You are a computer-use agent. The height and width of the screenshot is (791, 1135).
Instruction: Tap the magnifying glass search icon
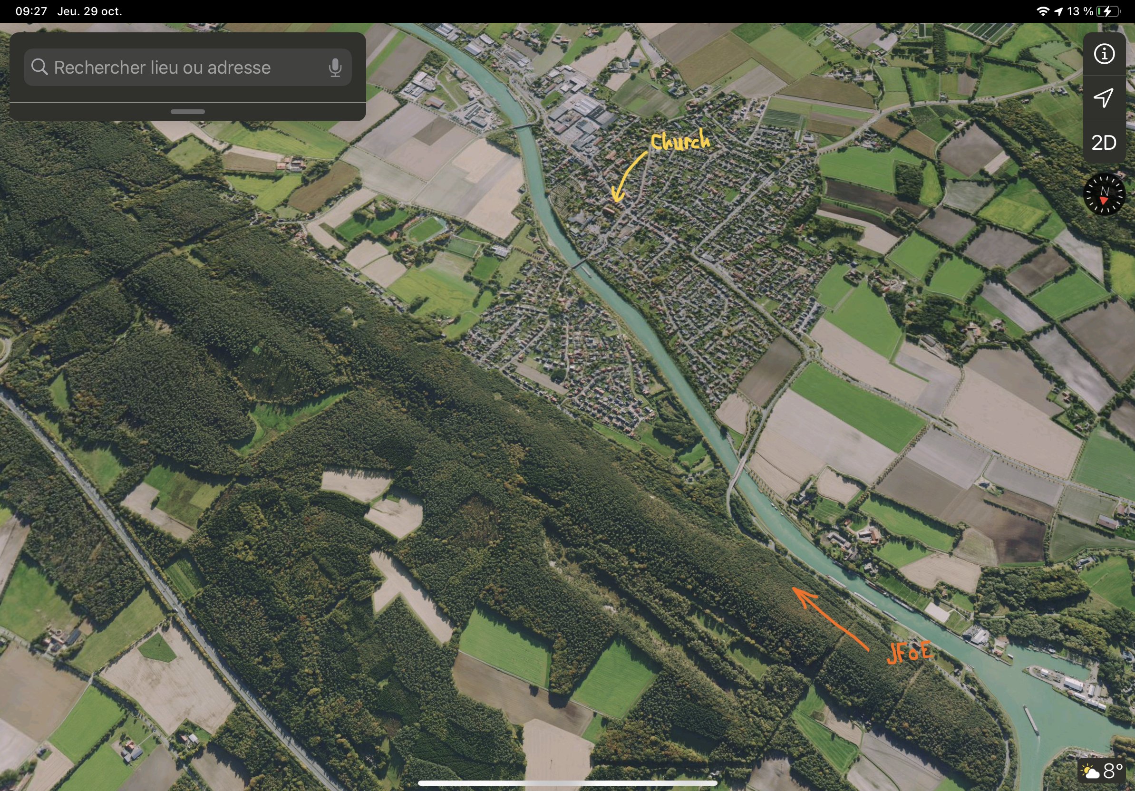click(39, 67)
